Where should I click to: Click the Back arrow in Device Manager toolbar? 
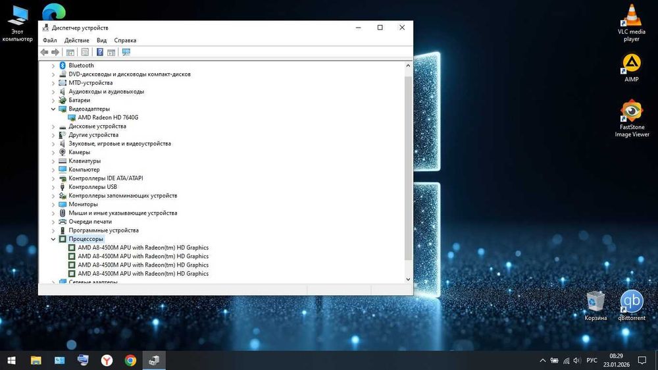[45, 52]
